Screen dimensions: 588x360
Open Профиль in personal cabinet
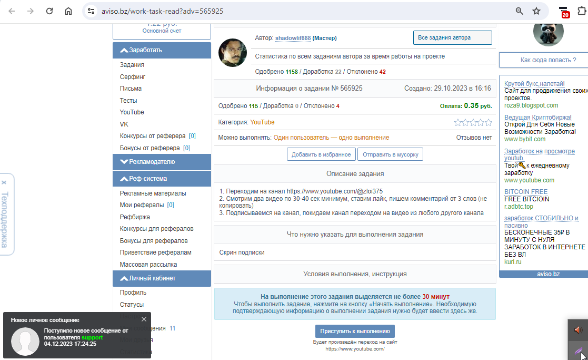[133, 293]
